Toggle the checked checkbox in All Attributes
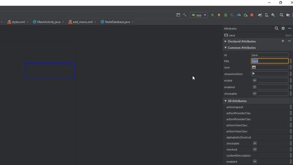Screen dimensions: 293x165 click(255, 149)
